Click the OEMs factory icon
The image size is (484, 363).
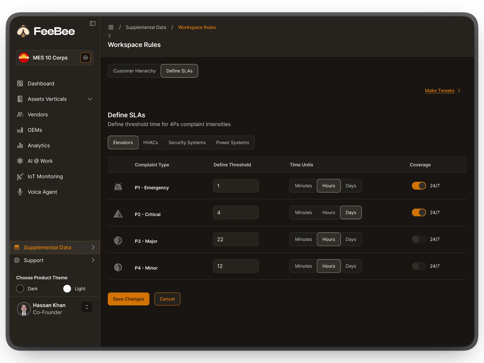[x=20, y=130]
